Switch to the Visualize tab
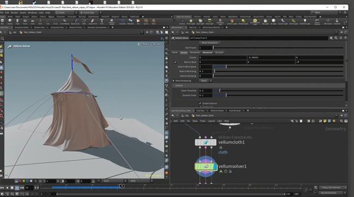The image size is (354, 197). 219,53
